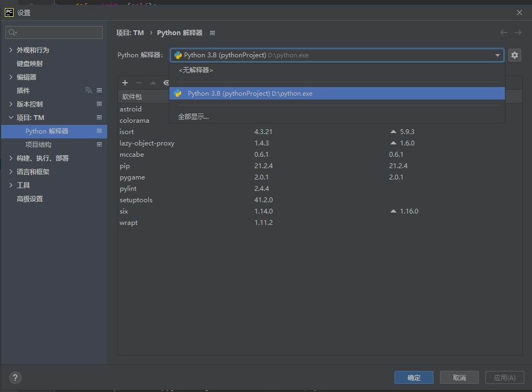532x392 pixels.
Task: Expand the 编辑器 tree node
Action: click(11, 77)
